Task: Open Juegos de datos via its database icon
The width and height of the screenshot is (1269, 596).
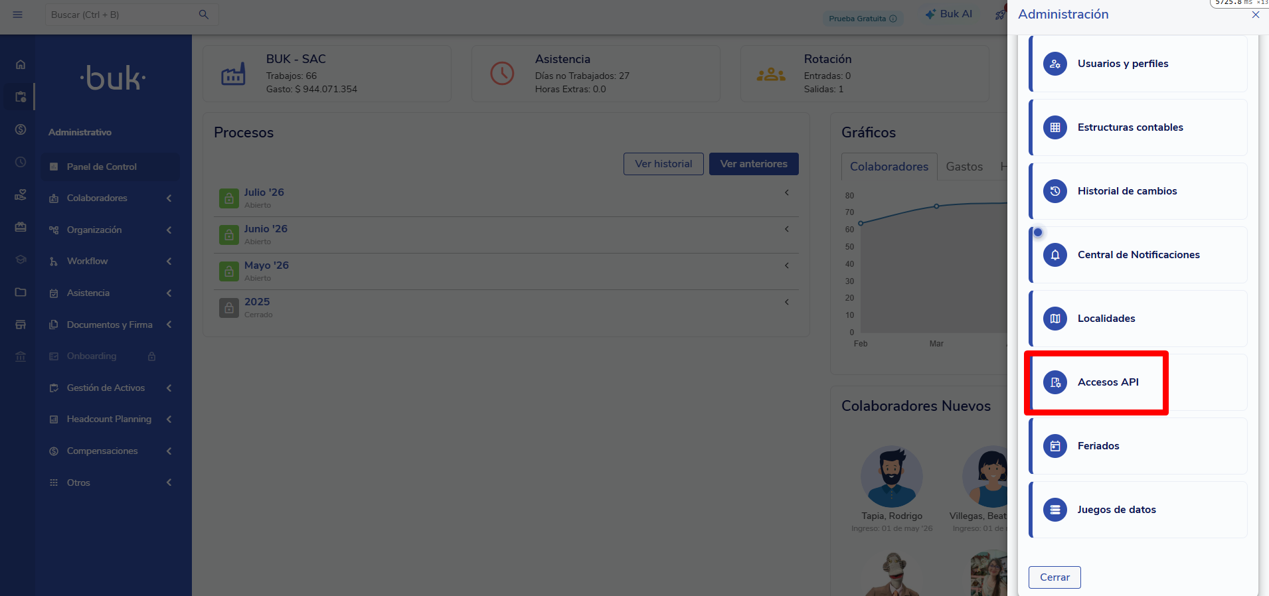Action: pyautogui.click(x=1055, y=510)
